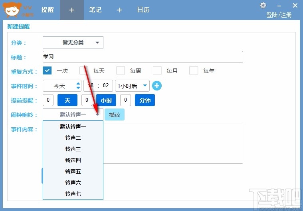Add a new note with the plus icon

point(120,10)
